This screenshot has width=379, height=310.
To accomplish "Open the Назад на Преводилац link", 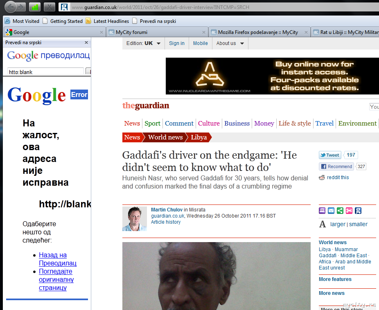I will click(58, 259).
